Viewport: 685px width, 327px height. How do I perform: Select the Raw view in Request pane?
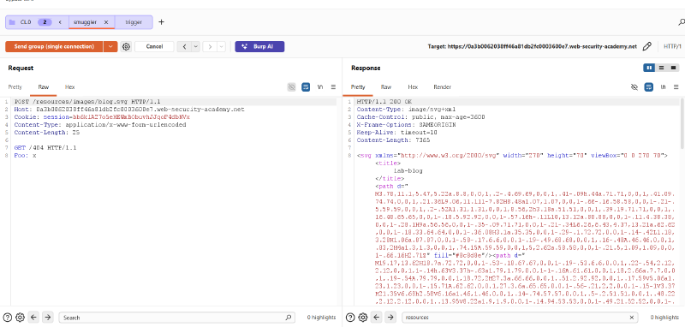coord(44,86)
